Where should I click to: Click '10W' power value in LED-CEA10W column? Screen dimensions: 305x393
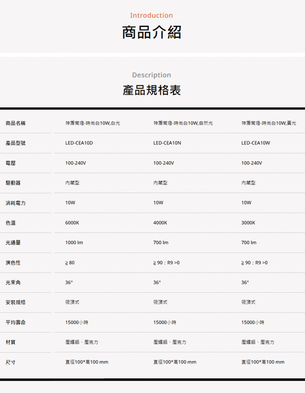247,203
